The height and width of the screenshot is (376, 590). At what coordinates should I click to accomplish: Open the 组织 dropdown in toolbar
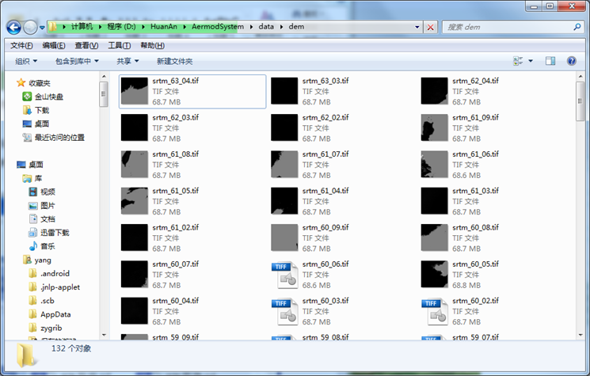point(26,61)
